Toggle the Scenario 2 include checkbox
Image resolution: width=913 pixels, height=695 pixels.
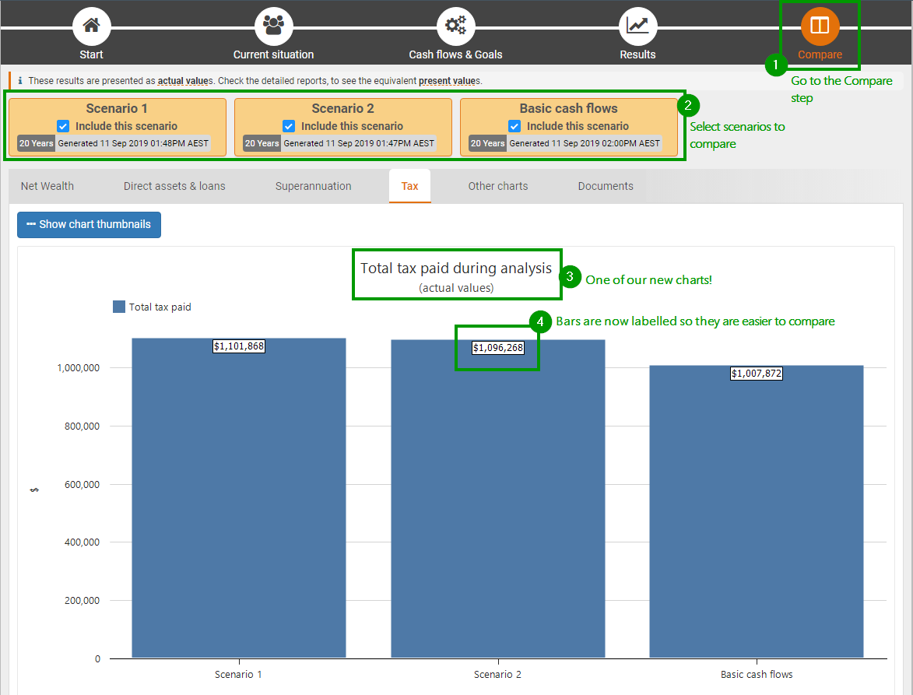tap(289, 126)
